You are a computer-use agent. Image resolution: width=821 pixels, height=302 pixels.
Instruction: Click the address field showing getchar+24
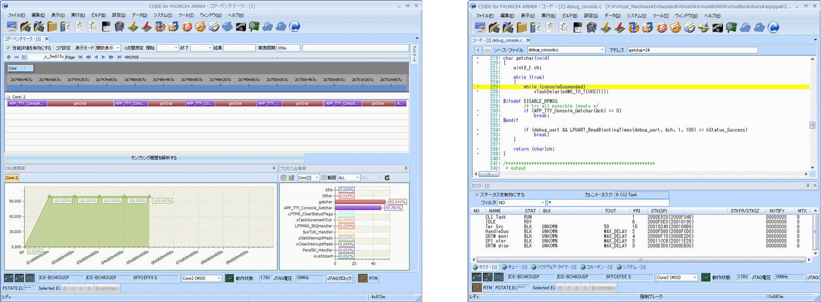pyautogui.click(x=692, y=50)
